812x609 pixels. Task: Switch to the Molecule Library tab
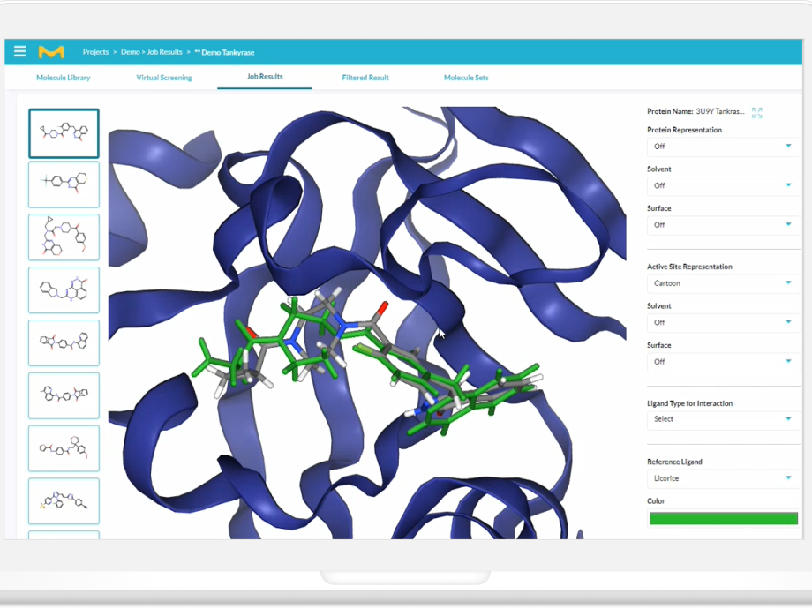click(x=64, y=78)
